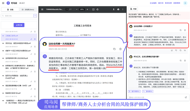Click the 搜索文档 search field
The width and height of the screenshot is (190, 111).
click(17, 16)
